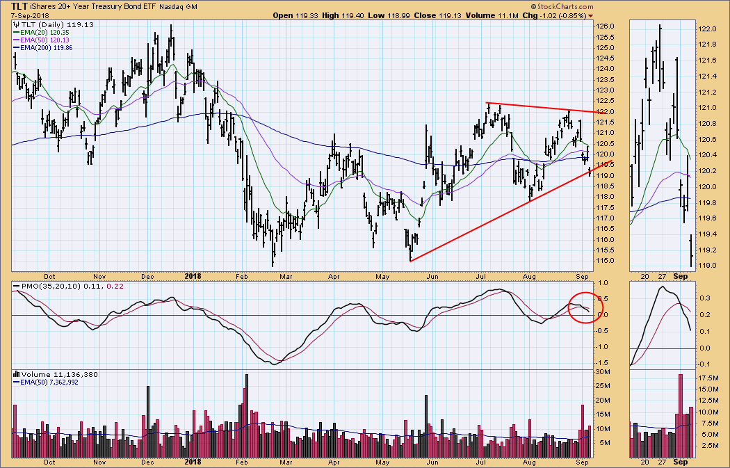The height and width of the screenshot is (468, 730).
Task: Click the -0.1 zoomed PMO axis label
Action: pyautogui.click(x=704, y=364)
